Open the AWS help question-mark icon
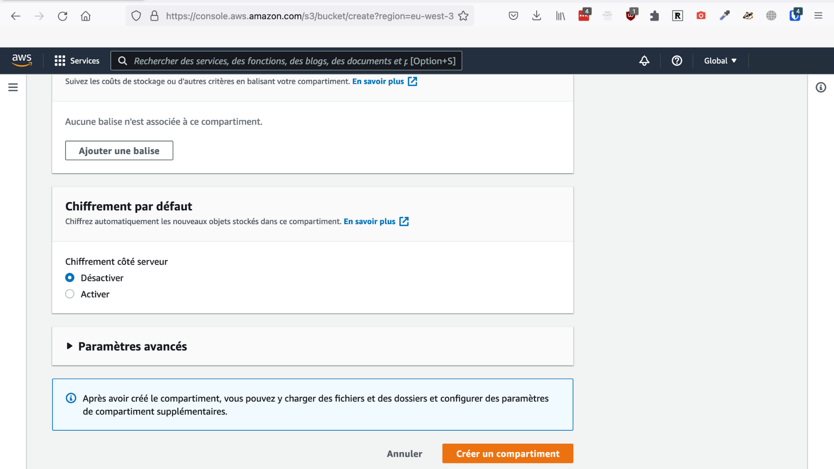 (x=677, y=61)
